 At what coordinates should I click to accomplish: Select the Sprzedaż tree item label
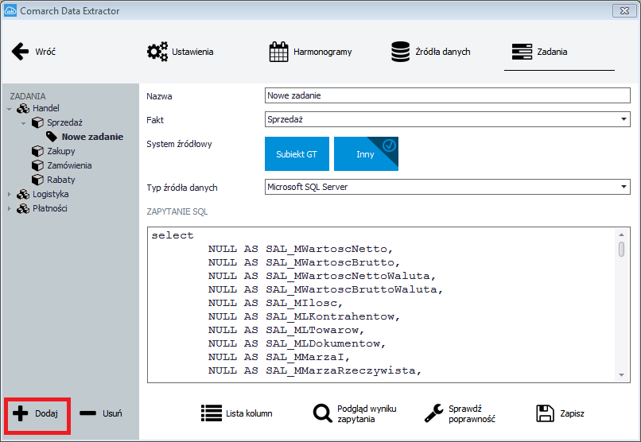tap(64, 122)
